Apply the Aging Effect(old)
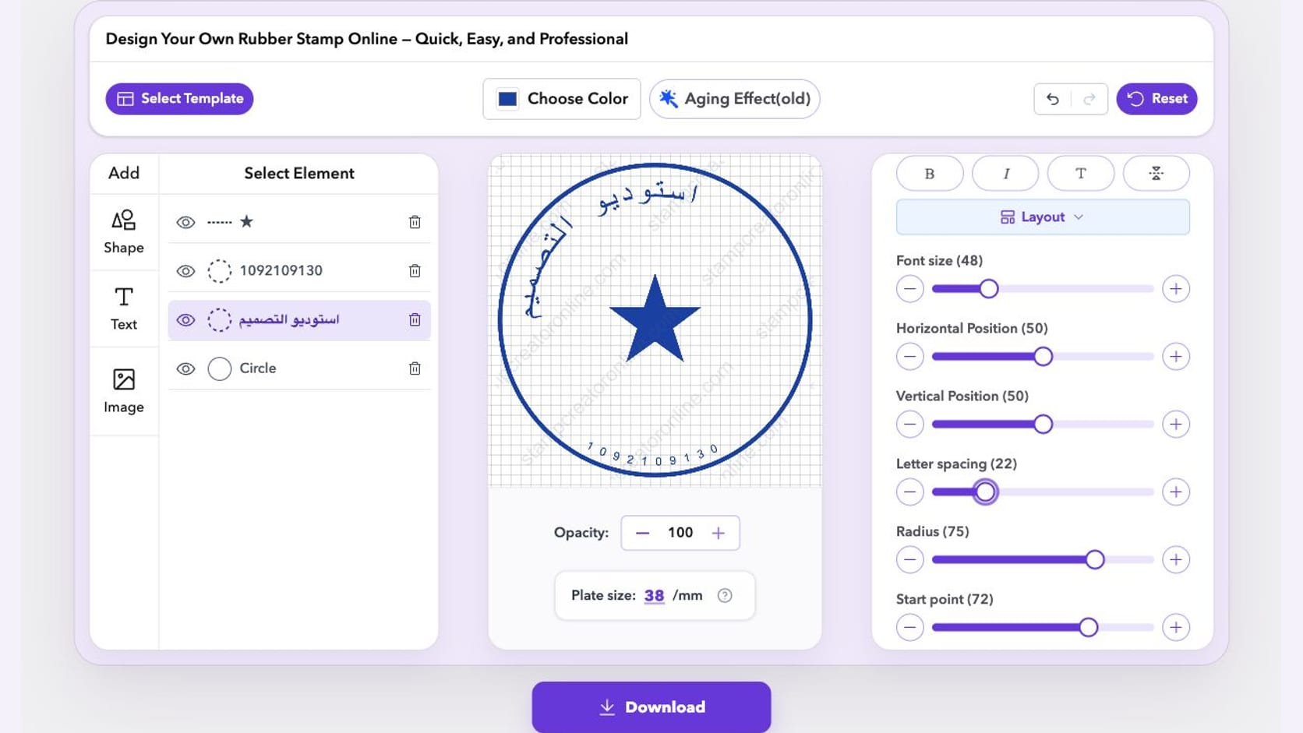The height and width of the screenshot is (733, 1303). tap(734, 99)
